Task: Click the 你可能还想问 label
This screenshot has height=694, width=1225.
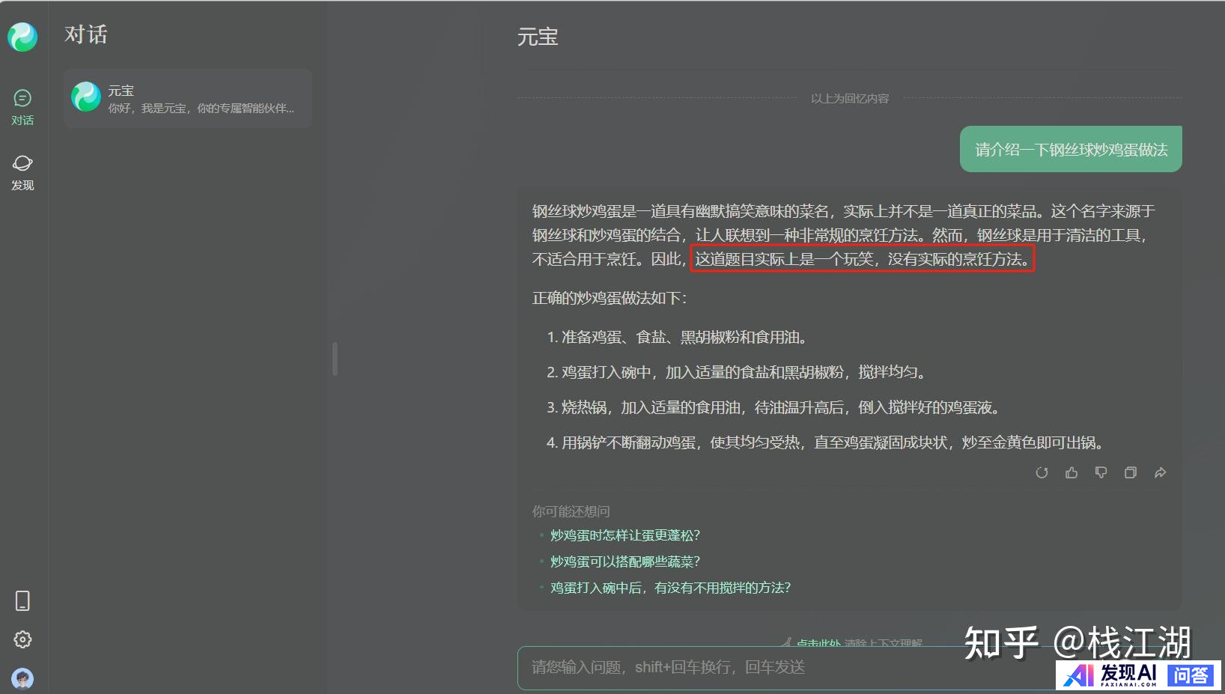Action: point(571,511)
